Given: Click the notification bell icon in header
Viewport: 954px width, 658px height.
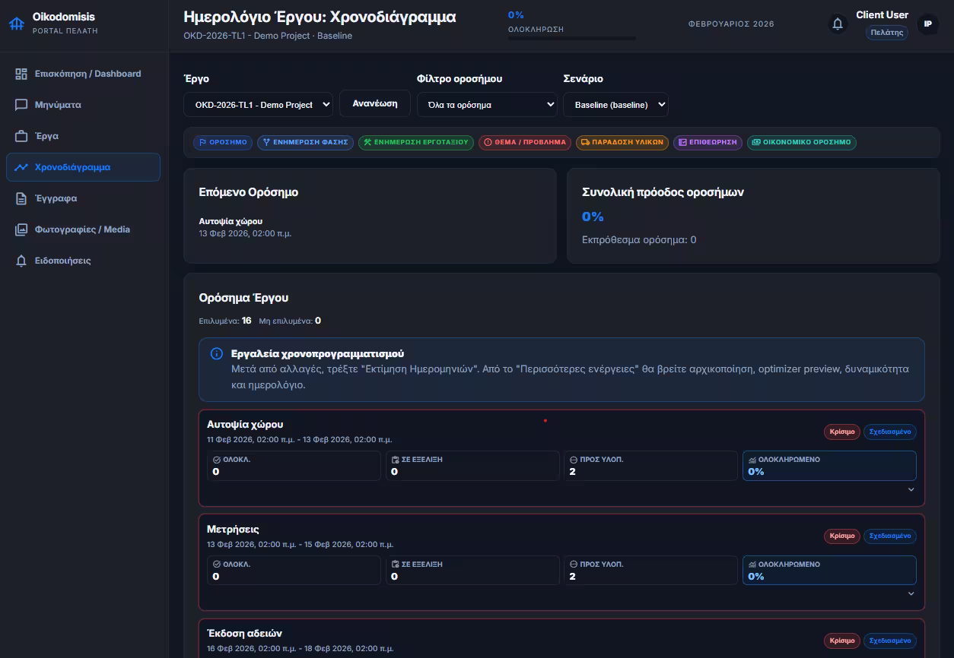Looking at the screenshot, I should (x=838, y=24).
